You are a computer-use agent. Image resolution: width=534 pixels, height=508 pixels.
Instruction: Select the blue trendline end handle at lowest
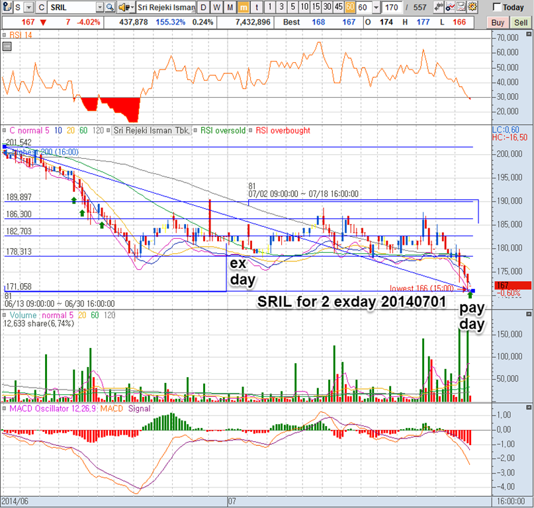pos(472,291)
